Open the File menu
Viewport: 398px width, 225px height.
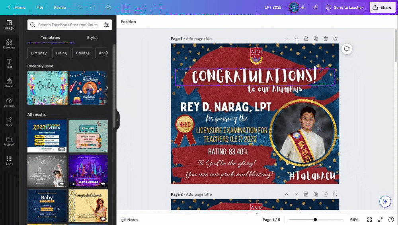[x=40, y=7]
